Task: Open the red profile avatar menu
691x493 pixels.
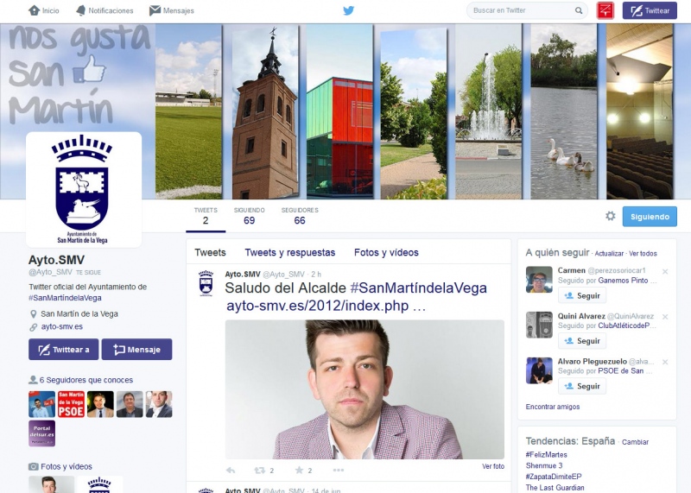Action: [x=605, y=10]
